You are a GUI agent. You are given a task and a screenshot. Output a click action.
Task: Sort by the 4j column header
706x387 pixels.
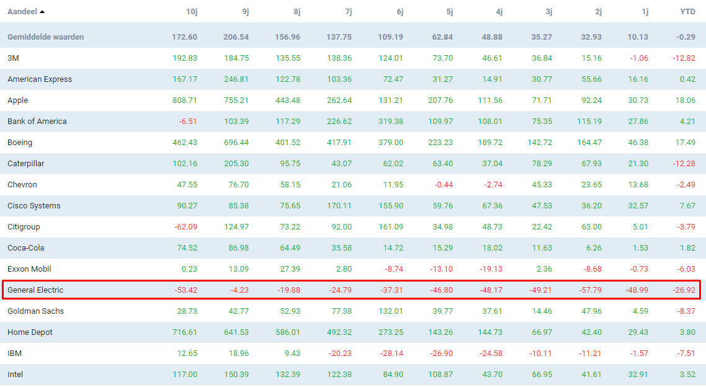point(499,12)
